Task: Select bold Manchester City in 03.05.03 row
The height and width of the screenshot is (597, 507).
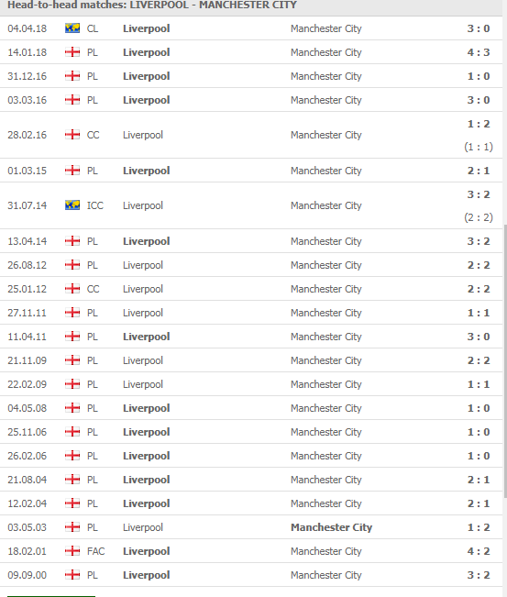Action: coord(331,527)
